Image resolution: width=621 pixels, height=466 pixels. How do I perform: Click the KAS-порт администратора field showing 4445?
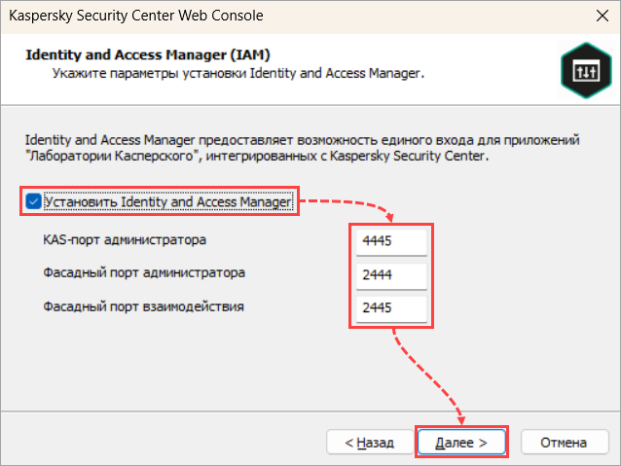coord(391,241)
